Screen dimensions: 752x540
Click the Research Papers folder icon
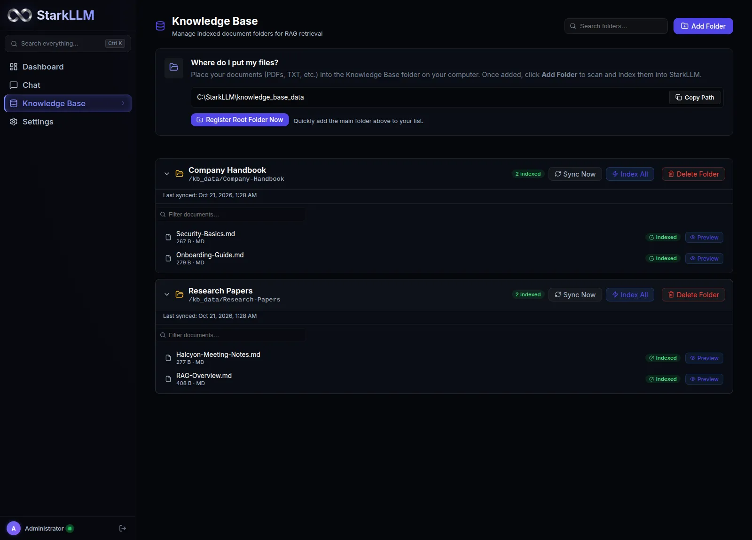[x=180, y=294]
